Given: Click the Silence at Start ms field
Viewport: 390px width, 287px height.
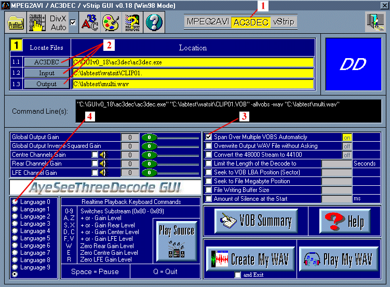Looking at the screenshot, I should coord(337,199).
